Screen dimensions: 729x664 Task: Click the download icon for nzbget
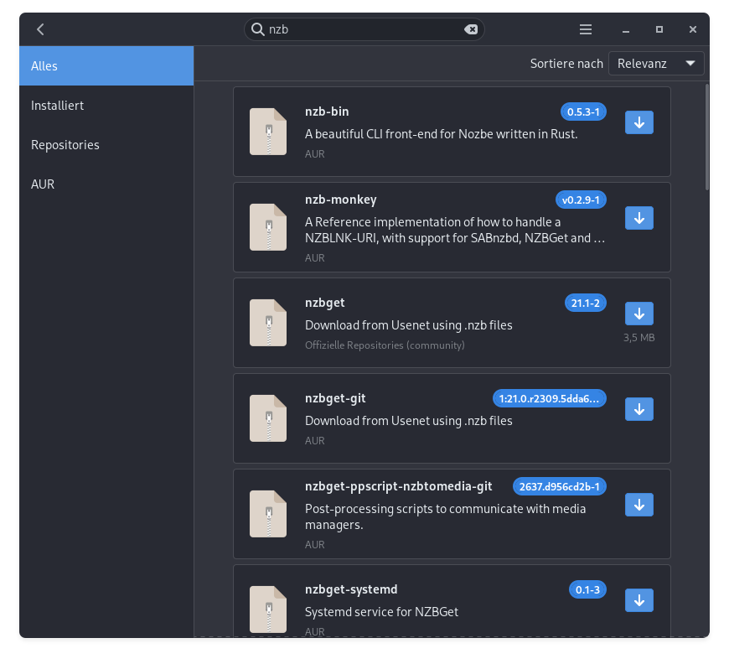[x=639, y=314]
